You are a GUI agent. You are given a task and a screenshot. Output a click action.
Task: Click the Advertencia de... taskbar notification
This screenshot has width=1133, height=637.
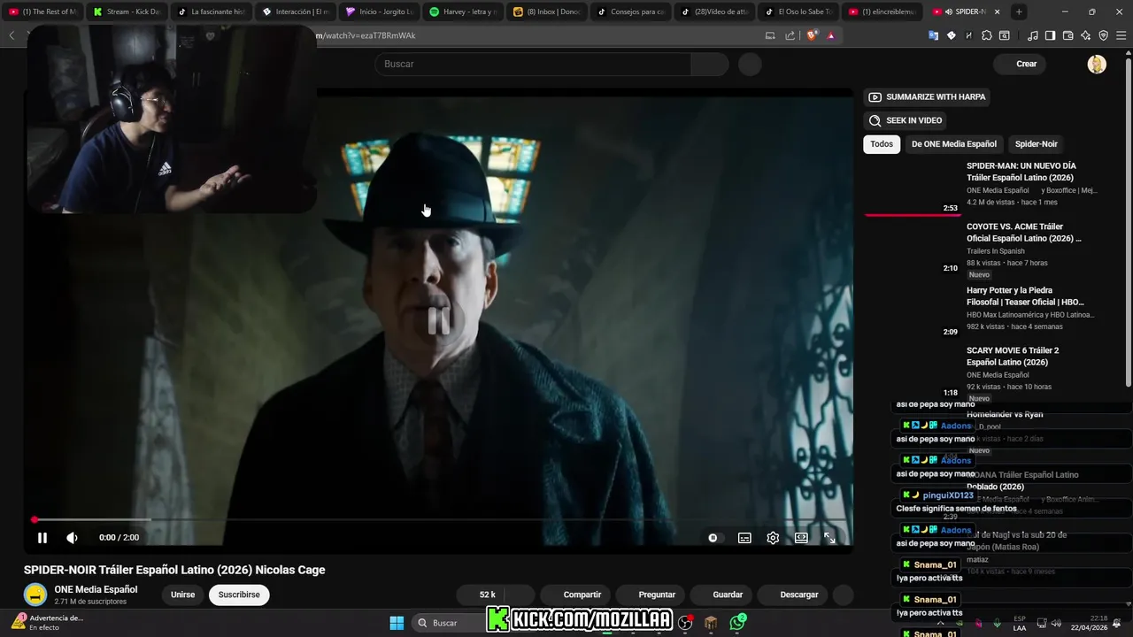tap(46, 622)
